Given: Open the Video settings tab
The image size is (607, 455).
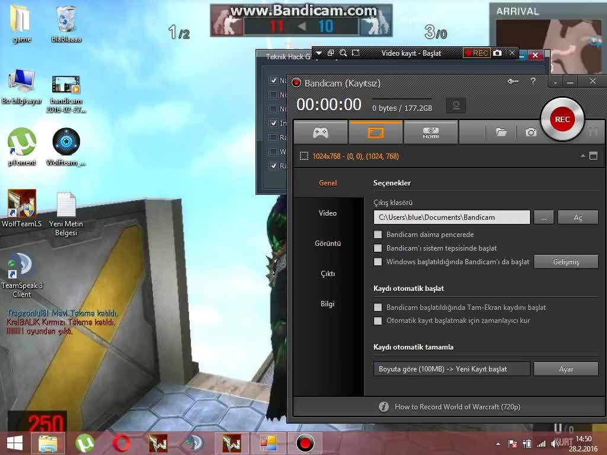Looking at the screenshot, I should click(x=327, y=213).
